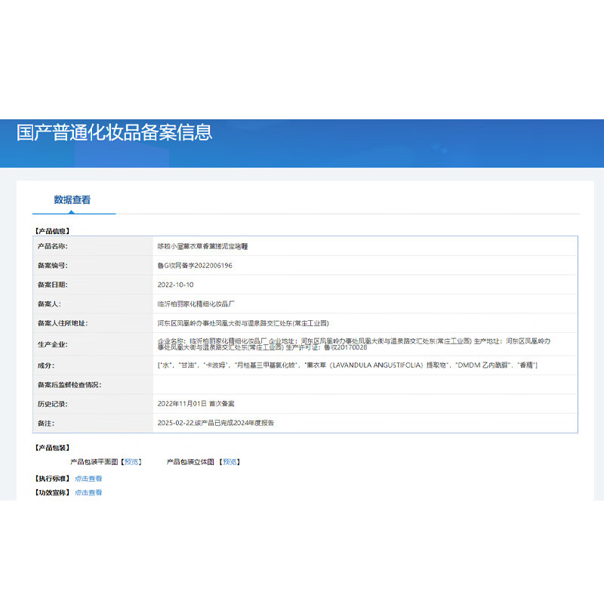Click 预览 link for 产品包装平面图
Image resolution: width=604 pixels, height=604 pixels.
coord(132,461)
